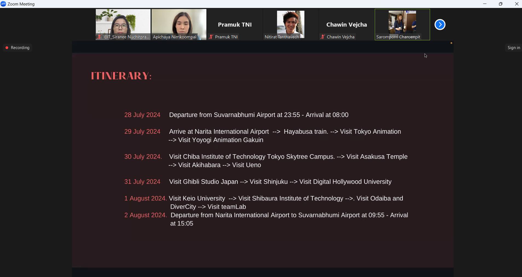
Task: Restore down the Zoom Meeting window
Action: click(x=501, y=4)
